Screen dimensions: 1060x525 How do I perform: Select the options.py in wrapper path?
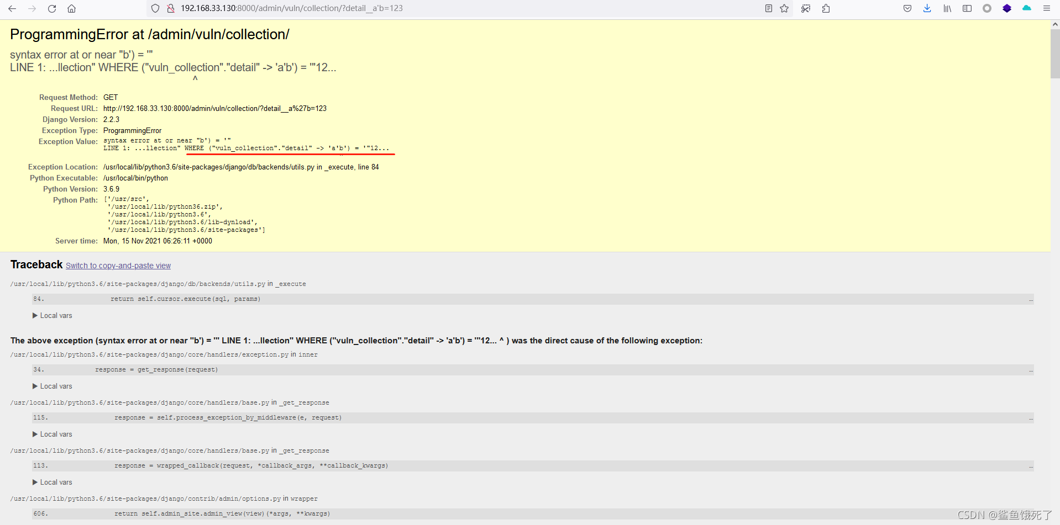pyautogui.click(x=164, y=499)
